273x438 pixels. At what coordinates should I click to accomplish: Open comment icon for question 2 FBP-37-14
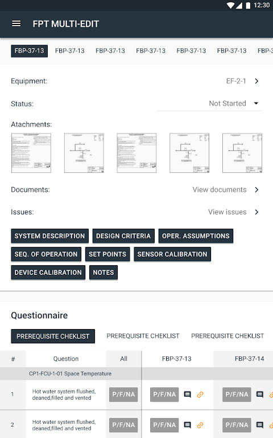pos(259,425)
